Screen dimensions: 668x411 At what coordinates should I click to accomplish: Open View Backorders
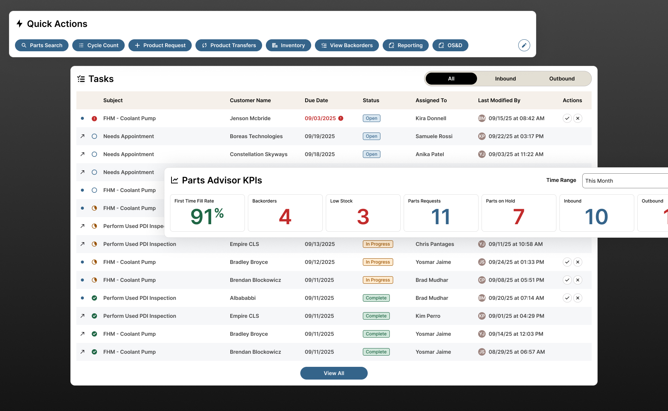pos(347,45)
